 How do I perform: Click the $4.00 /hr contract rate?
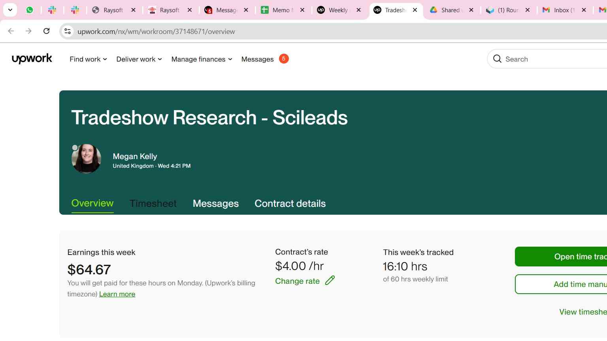coord(300,266)
